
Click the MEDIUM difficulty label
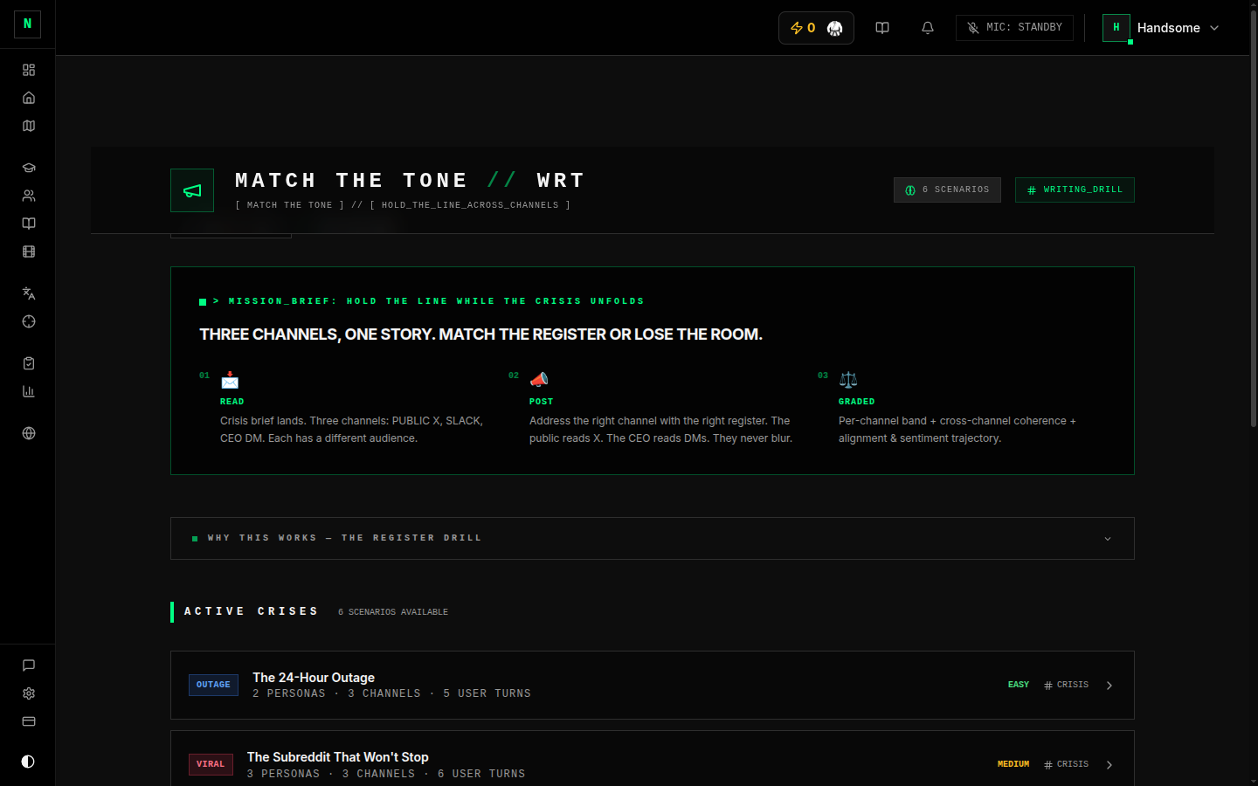coord(1013,764)
